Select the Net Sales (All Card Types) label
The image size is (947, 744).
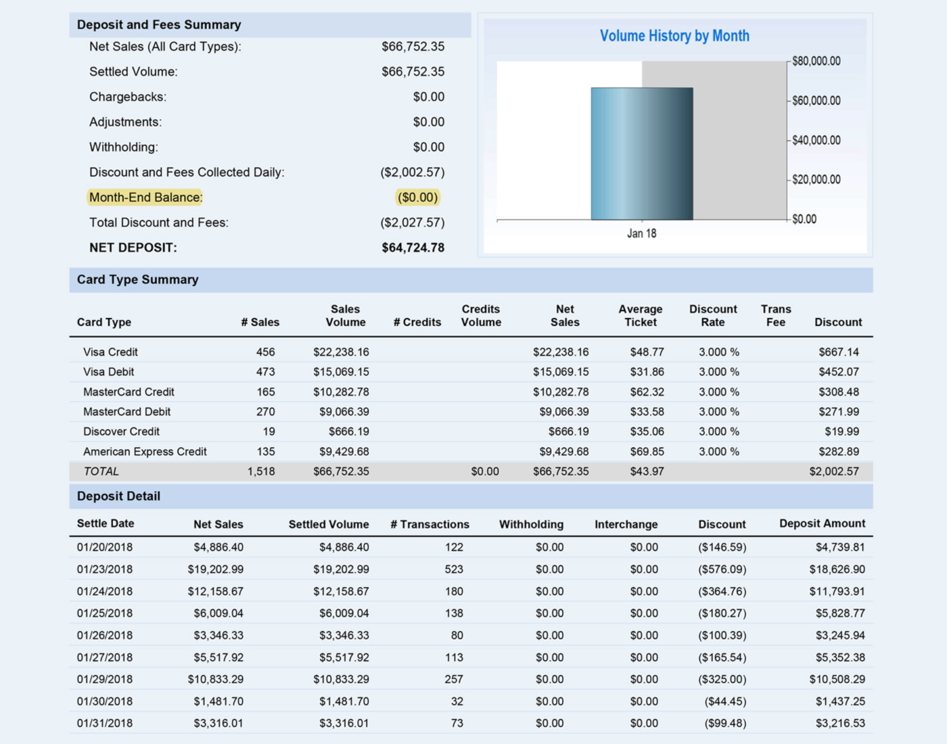(165, 47)
